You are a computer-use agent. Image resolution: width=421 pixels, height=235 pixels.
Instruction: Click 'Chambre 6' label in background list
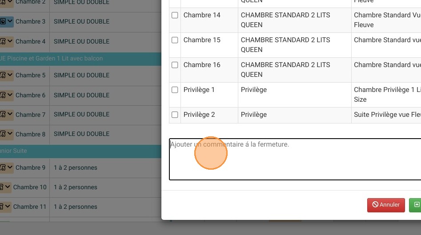point(30,95)
